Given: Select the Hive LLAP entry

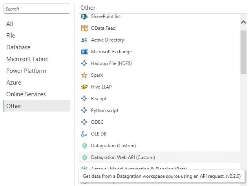Looking at the screenshot, I should [x=101, y=87].
